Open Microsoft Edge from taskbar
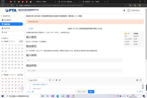 (58, 96)
